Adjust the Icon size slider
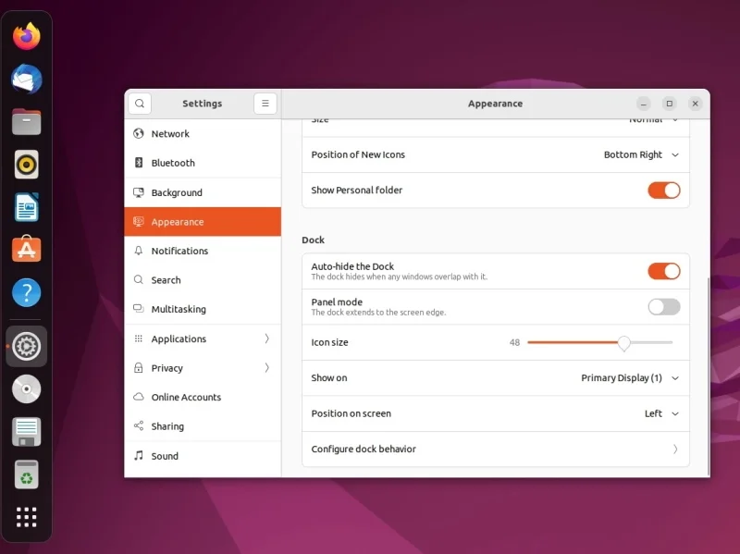The height and width of the screenshot is (554, 740). coord(623,342)
